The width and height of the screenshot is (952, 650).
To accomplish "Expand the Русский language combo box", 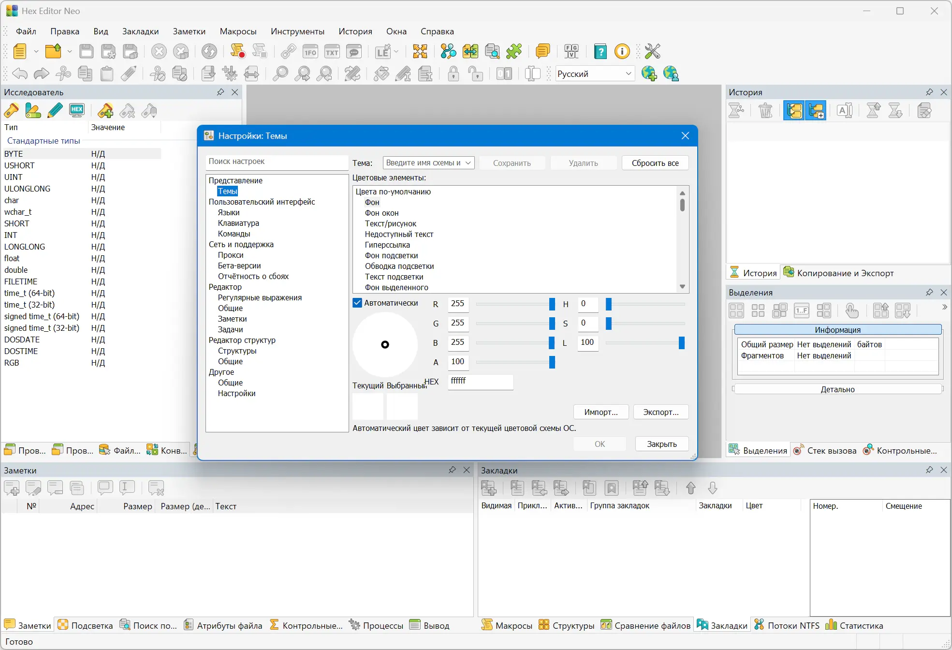I will tap(628, 74).
